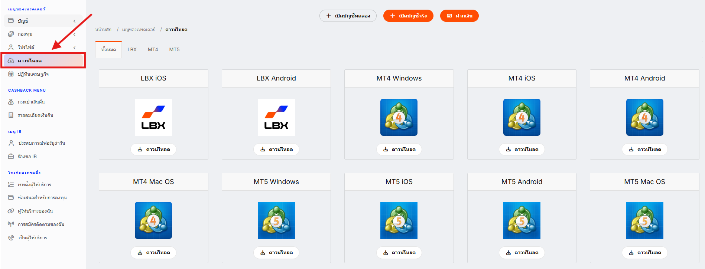Open the economic calendar icon in sidebar
This screenshot has width=705, height=269.
click(x=11, y=74)
